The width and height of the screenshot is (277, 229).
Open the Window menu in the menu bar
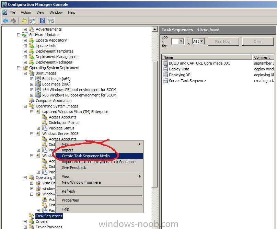[56, 12]
